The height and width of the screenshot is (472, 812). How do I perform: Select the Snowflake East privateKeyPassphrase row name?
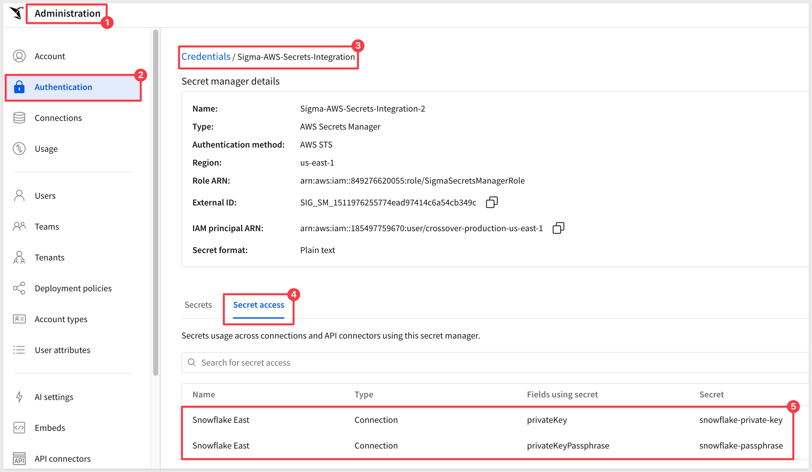click(x=221, y=445)
